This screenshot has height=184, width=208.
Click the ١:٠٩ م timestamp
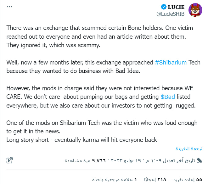point(154,160)
